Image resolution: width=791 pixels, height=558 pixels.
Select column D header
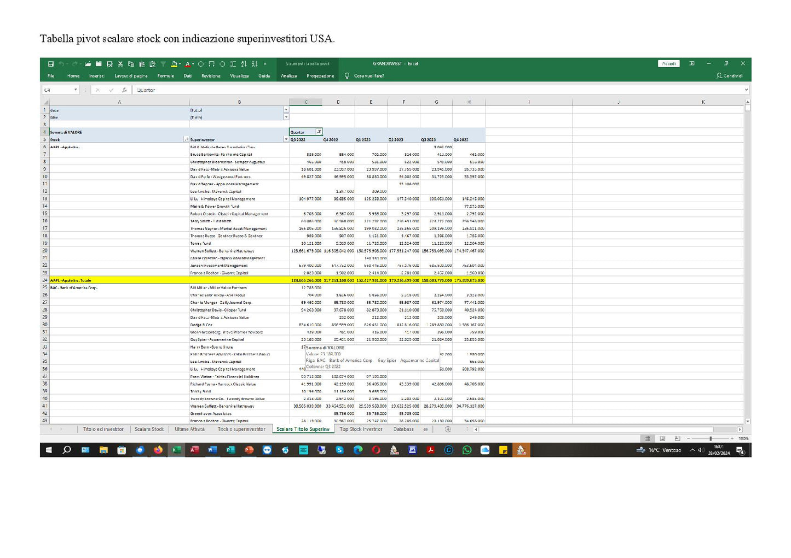pyautogui.click(x=338, y=102)
